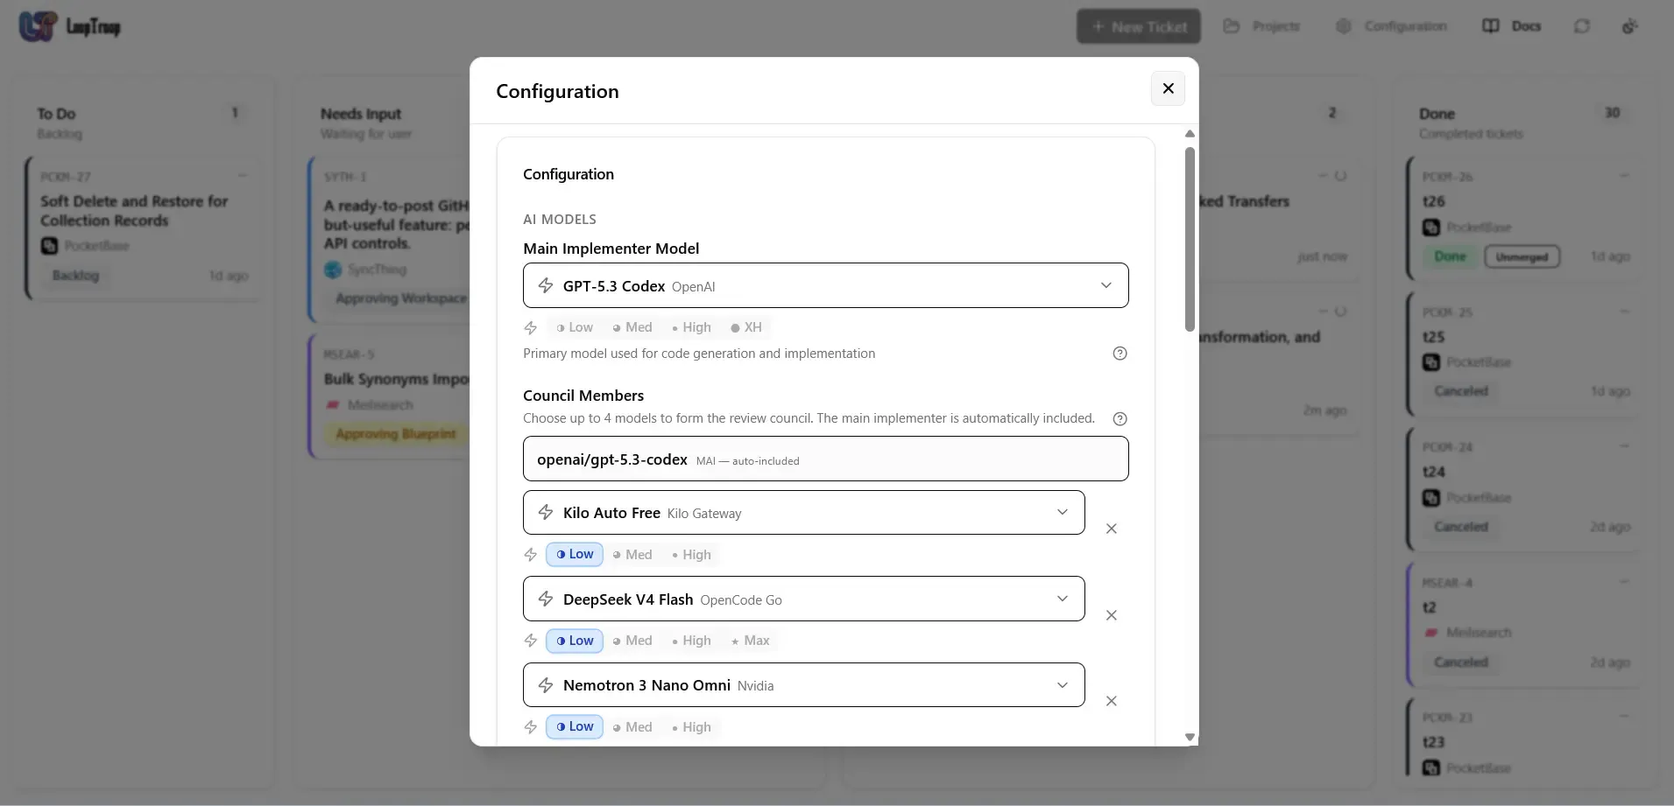1674x806 pixels.
Task: Set GPT-5.3 Codex effort to XH
Action: (746, 327)
